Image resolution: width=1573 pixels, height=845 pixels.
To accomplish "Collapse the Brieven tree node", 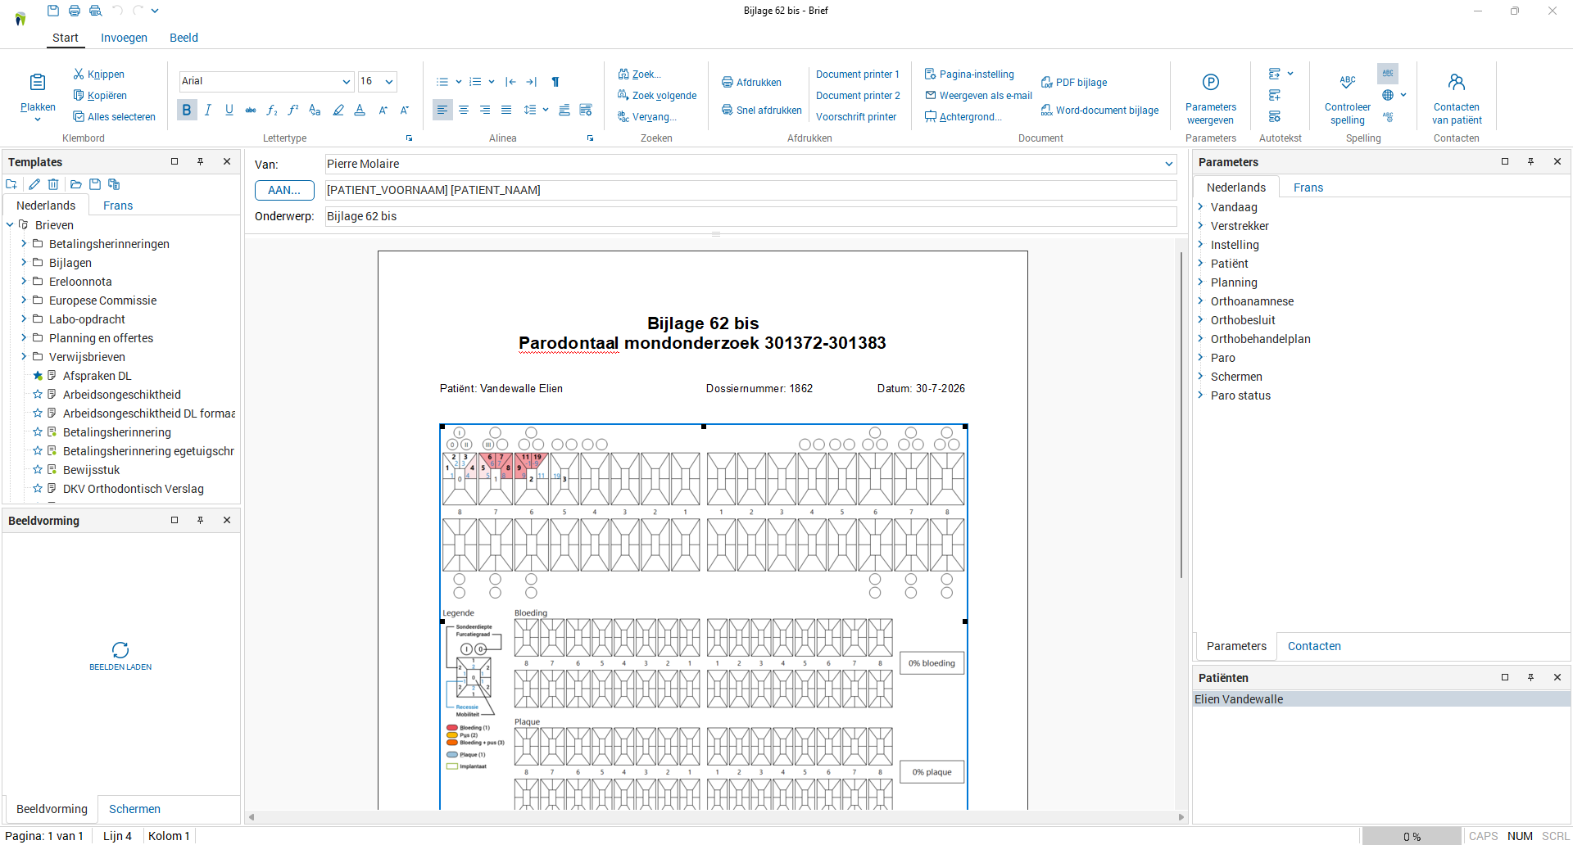I will [x=10, y=225].
